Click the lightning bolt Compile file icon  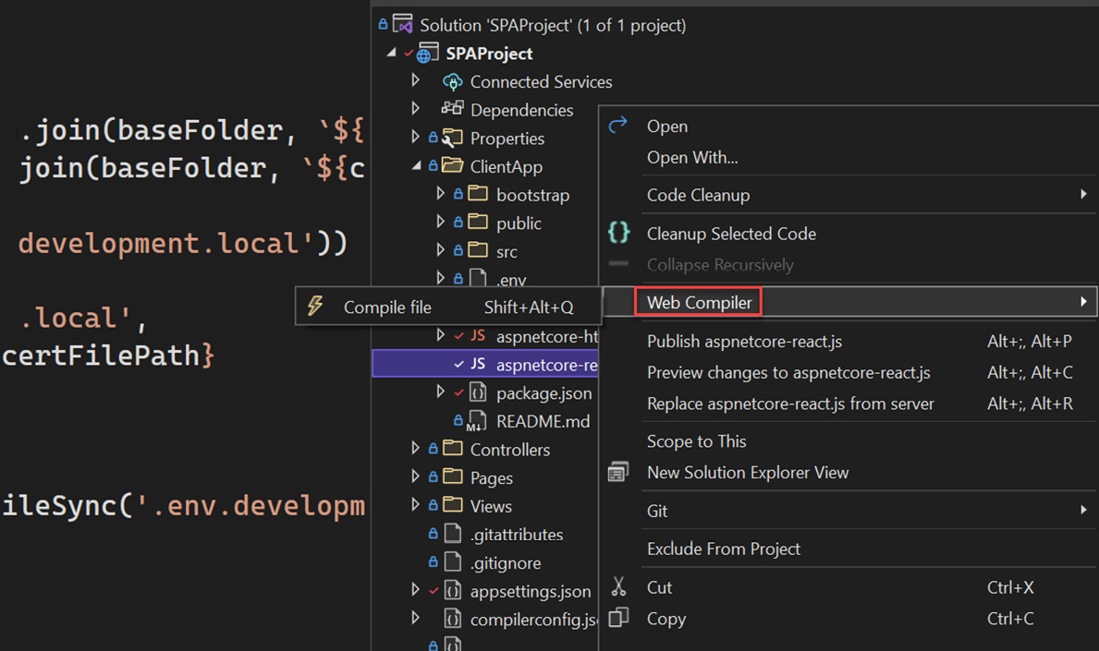[315, 307]
